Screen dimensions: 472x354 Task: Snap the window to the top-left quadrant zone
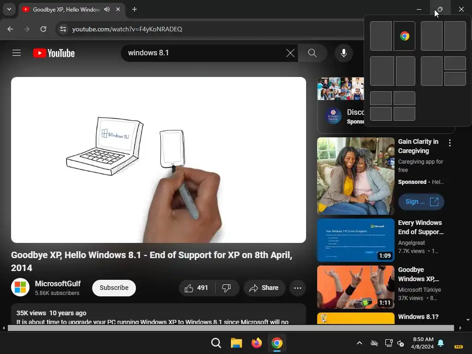coord(381,98)
